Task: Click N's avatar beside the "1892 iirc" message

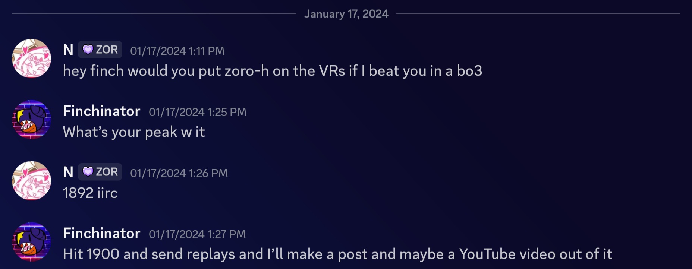Action: (x=32, y=181)
